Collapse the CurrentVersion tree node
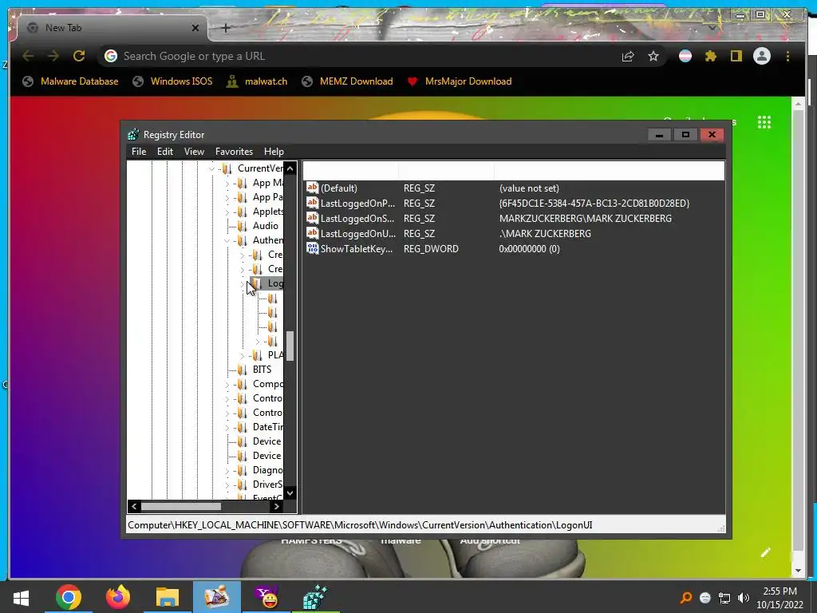This screenshot has height=613, width=817. pyautogui.click(x=212, y=168)
